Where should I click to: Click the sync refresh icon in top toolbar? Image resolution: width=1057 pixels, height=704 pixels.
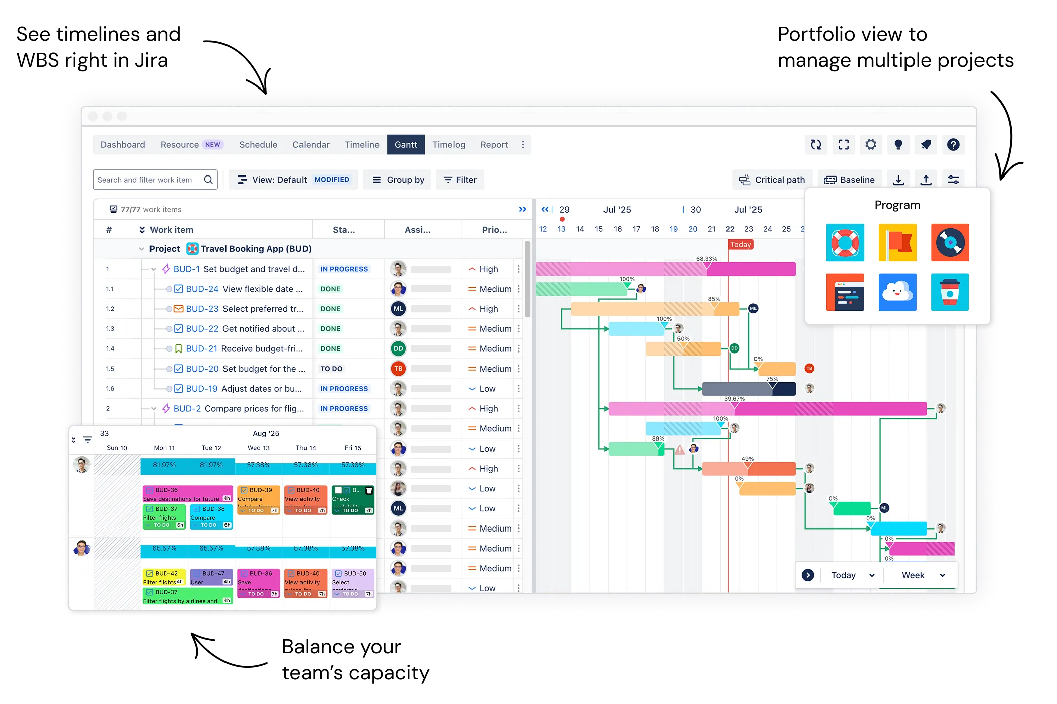coord(816,145)
